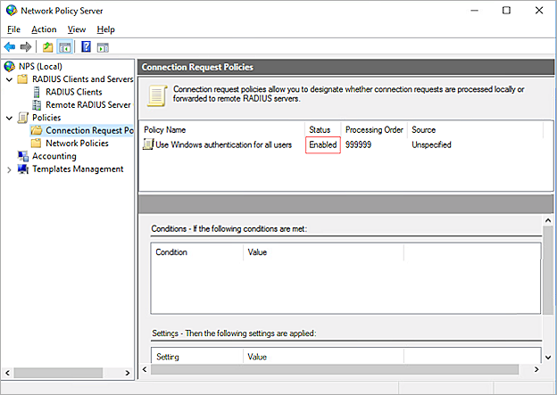Viewport: 557px width, 395px height.
Task: Select 'Use Windows authentication for all users' policy
Action: pyautogui.click(x=223, y=144)
